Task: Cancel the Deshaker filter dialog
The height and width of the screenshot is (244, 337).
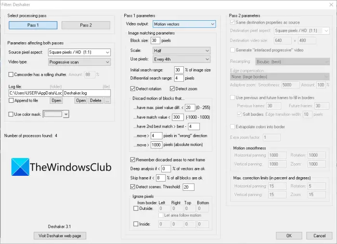Action: click(x=319, y=236)
